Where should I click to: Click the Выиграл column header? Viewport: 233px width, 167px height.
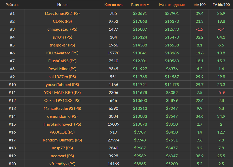point(138,5)
